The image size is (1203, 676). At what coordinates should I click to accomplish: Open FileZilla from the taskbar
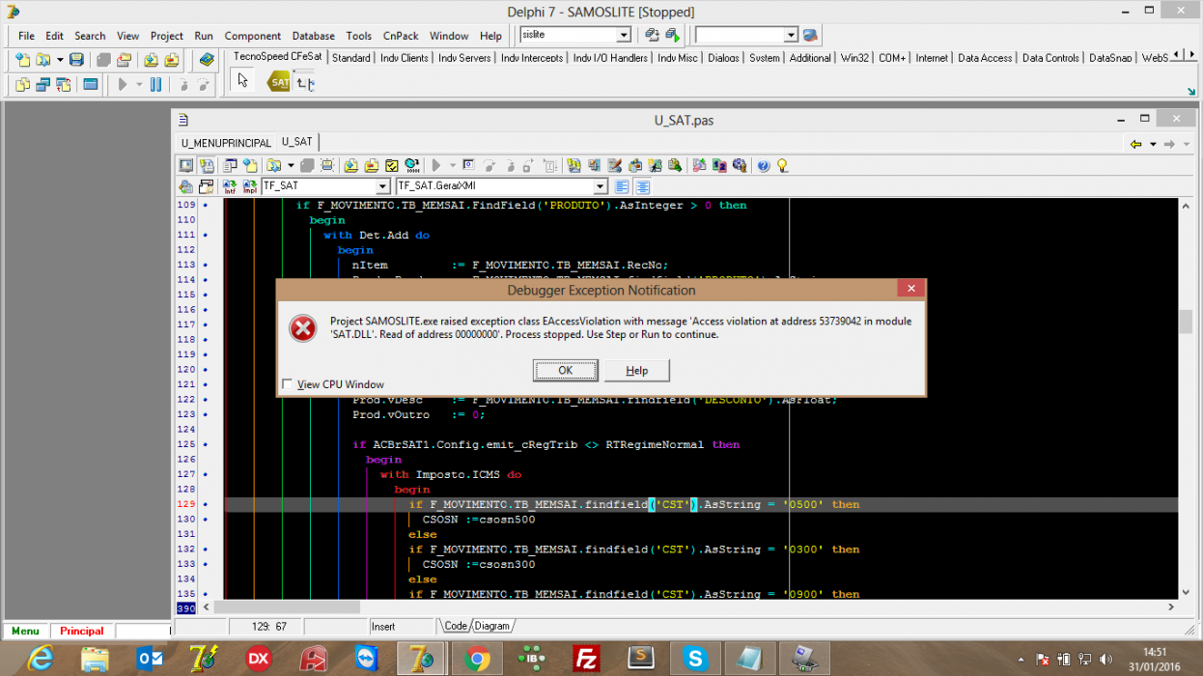(585, 658)
